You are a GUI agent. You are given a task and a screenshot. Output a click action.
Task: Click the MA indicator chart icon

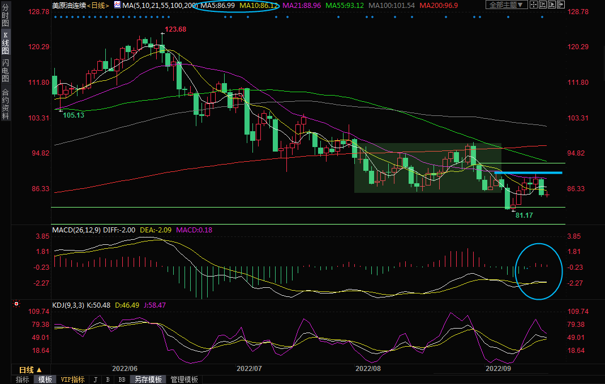tap(117, 5)
